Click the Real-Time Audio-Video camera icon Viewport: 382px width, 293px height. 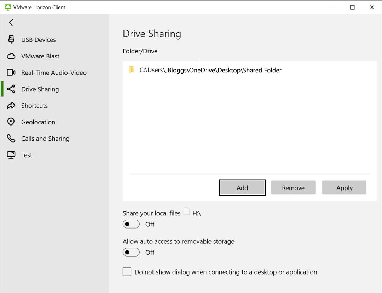[x=11, y=73]
